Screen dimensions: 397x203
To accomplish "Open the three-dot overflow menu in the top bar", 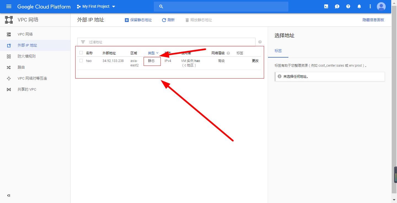I will 370,6.
